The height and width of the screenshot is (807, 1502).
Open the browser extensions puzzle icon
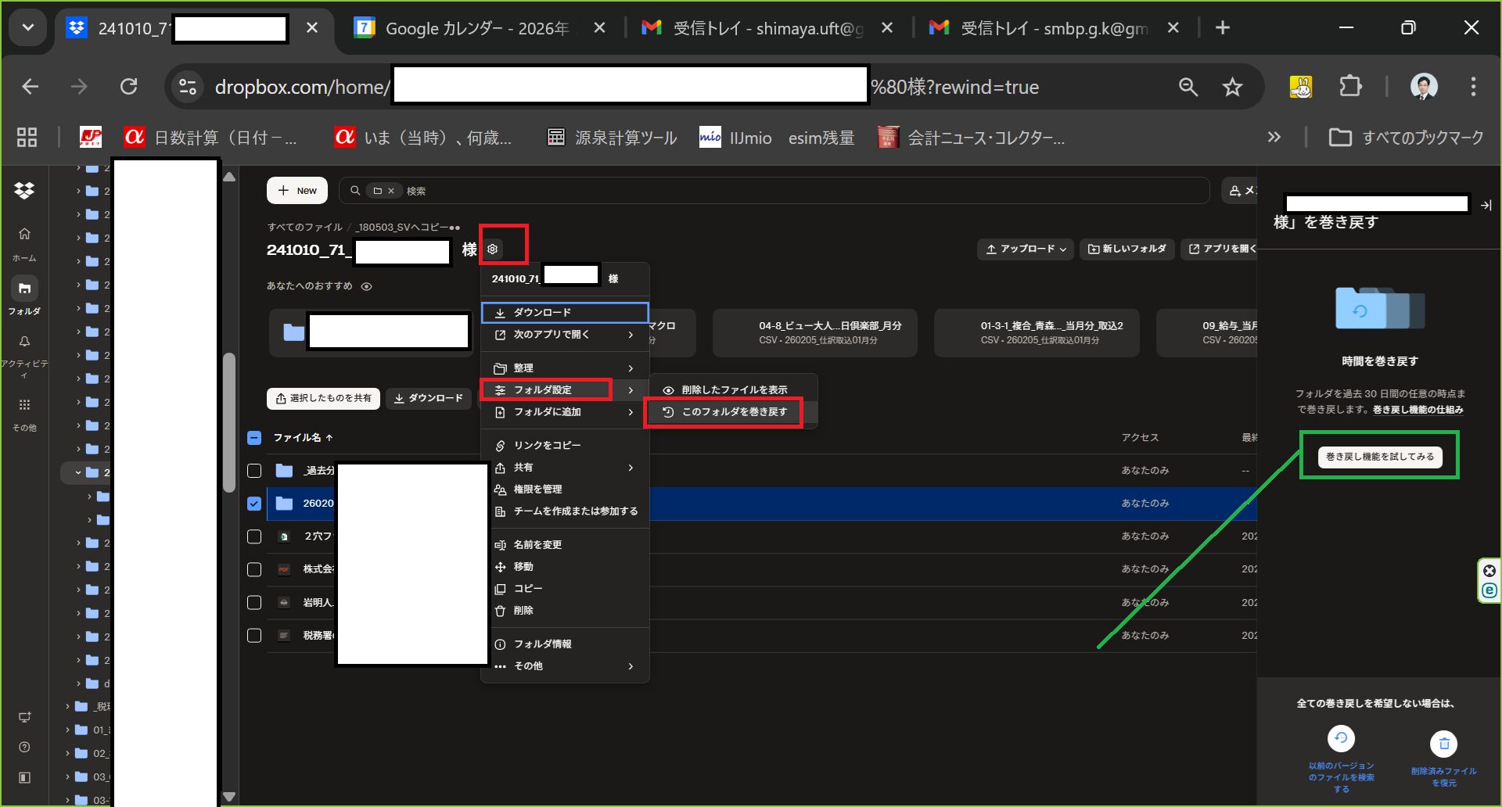pyautogui.click(x=1350, y=87)
